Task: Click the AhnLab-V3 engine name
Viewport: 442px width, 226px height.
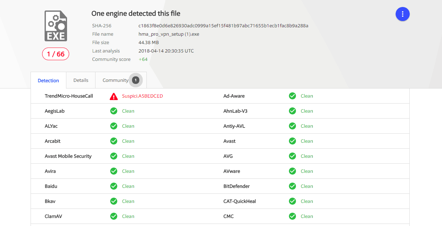Action: click(x=235, y=111)
